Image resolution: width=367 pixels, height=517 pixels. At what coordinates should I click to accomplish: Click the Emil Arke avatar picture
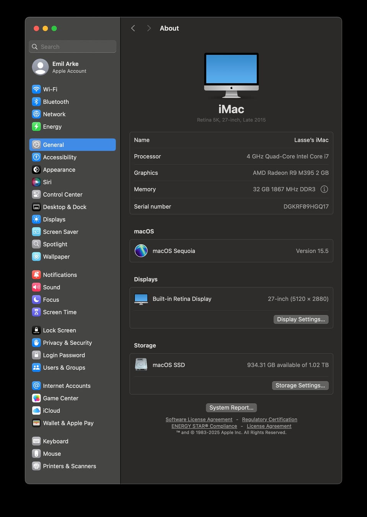tap(40, 67)
